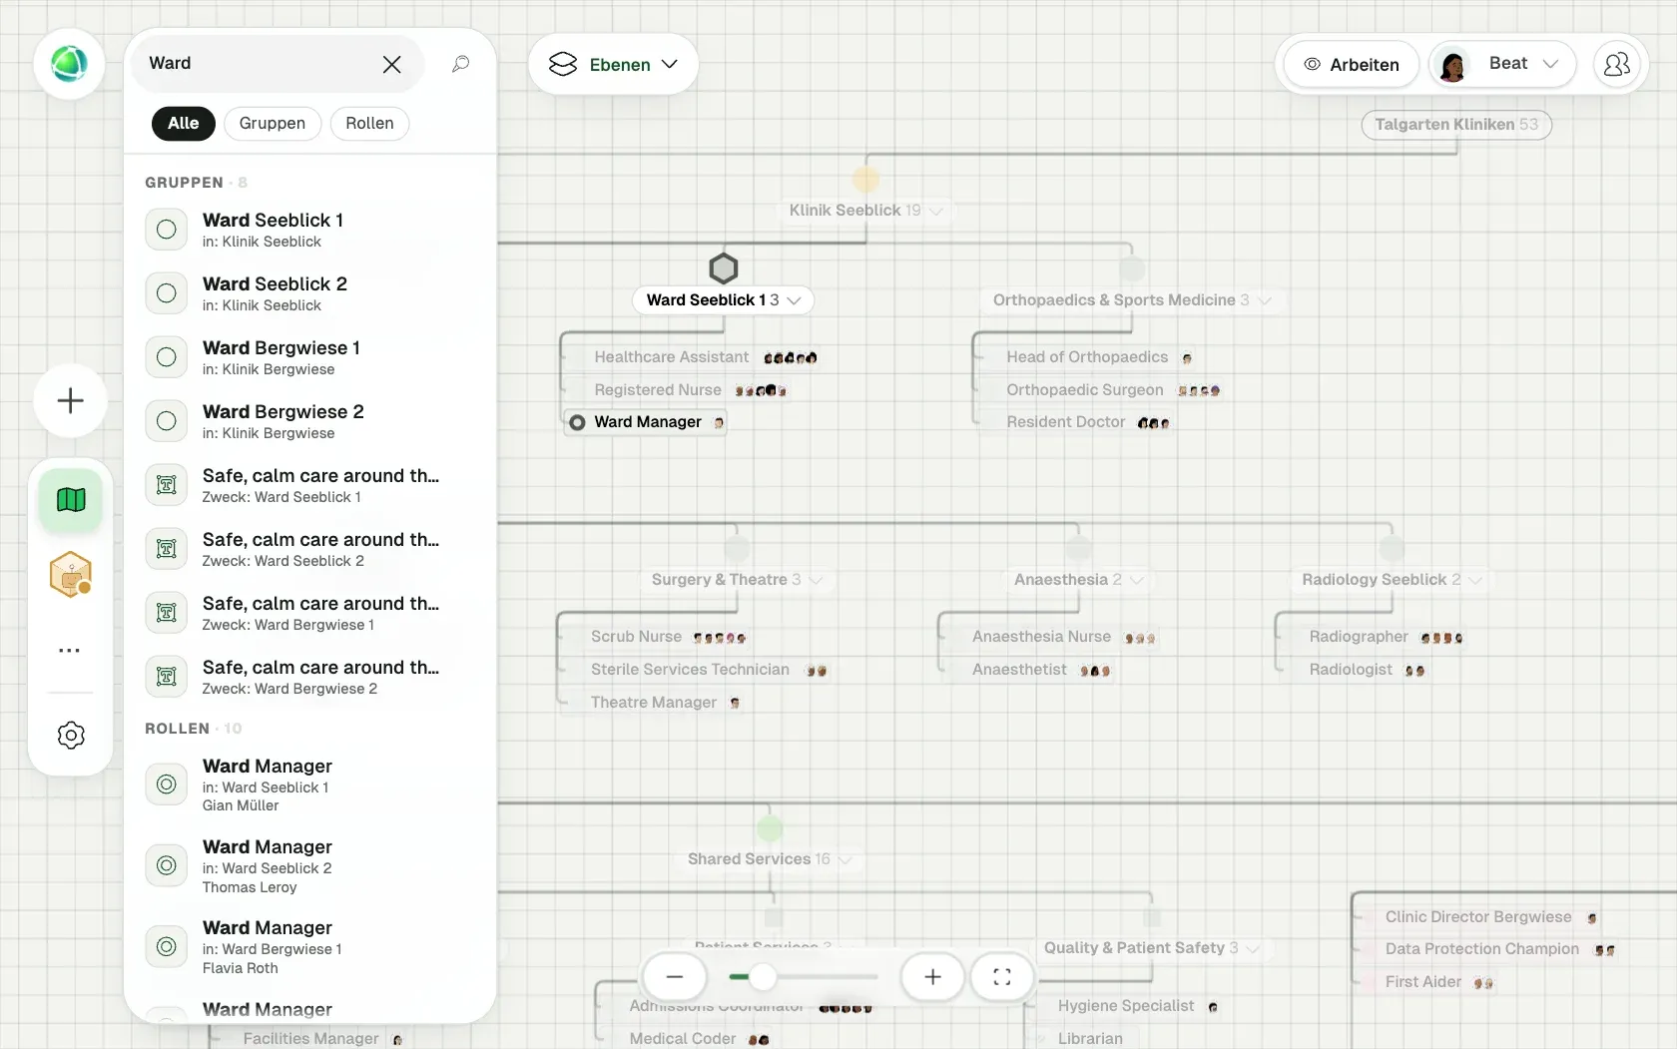Open purpose result Zweck: Ward Bergwiese 2
Viewport: 1677px width, 1049px height.
(309, 677)
